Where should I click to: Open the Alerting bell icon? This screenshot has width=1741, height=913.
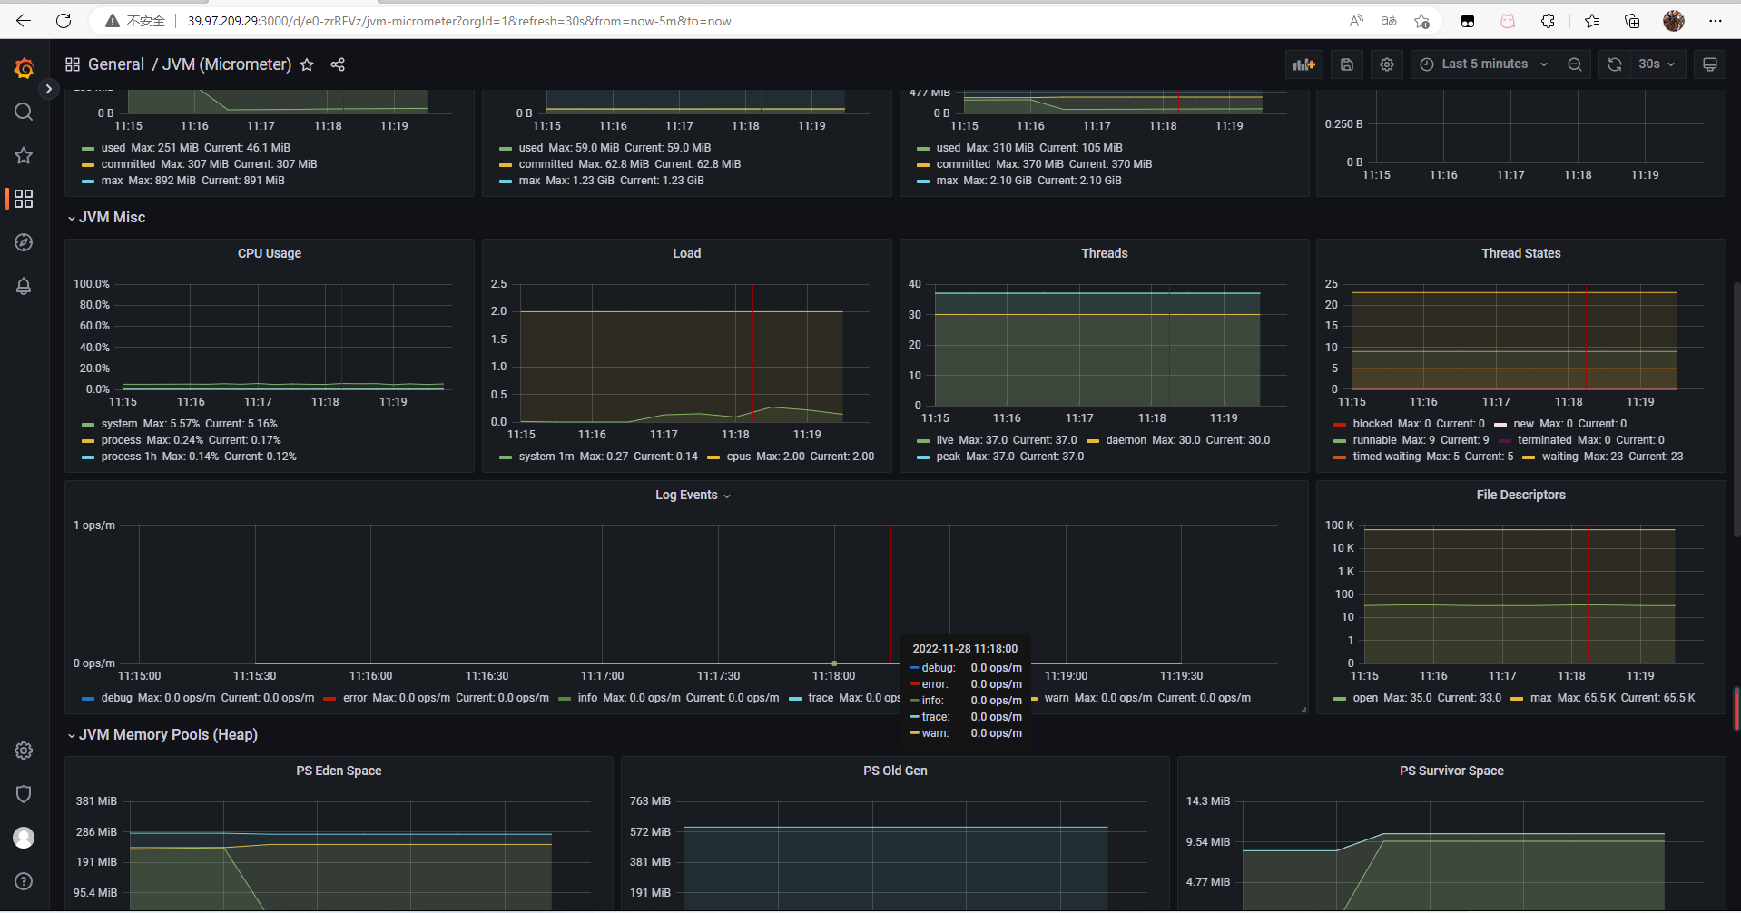[x=24, y=286]
